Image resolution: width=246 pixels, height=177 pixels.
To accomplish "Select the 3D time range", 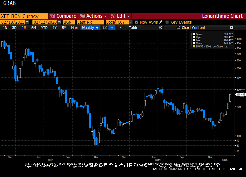I will pyautogui.click(x=14, y=28).
